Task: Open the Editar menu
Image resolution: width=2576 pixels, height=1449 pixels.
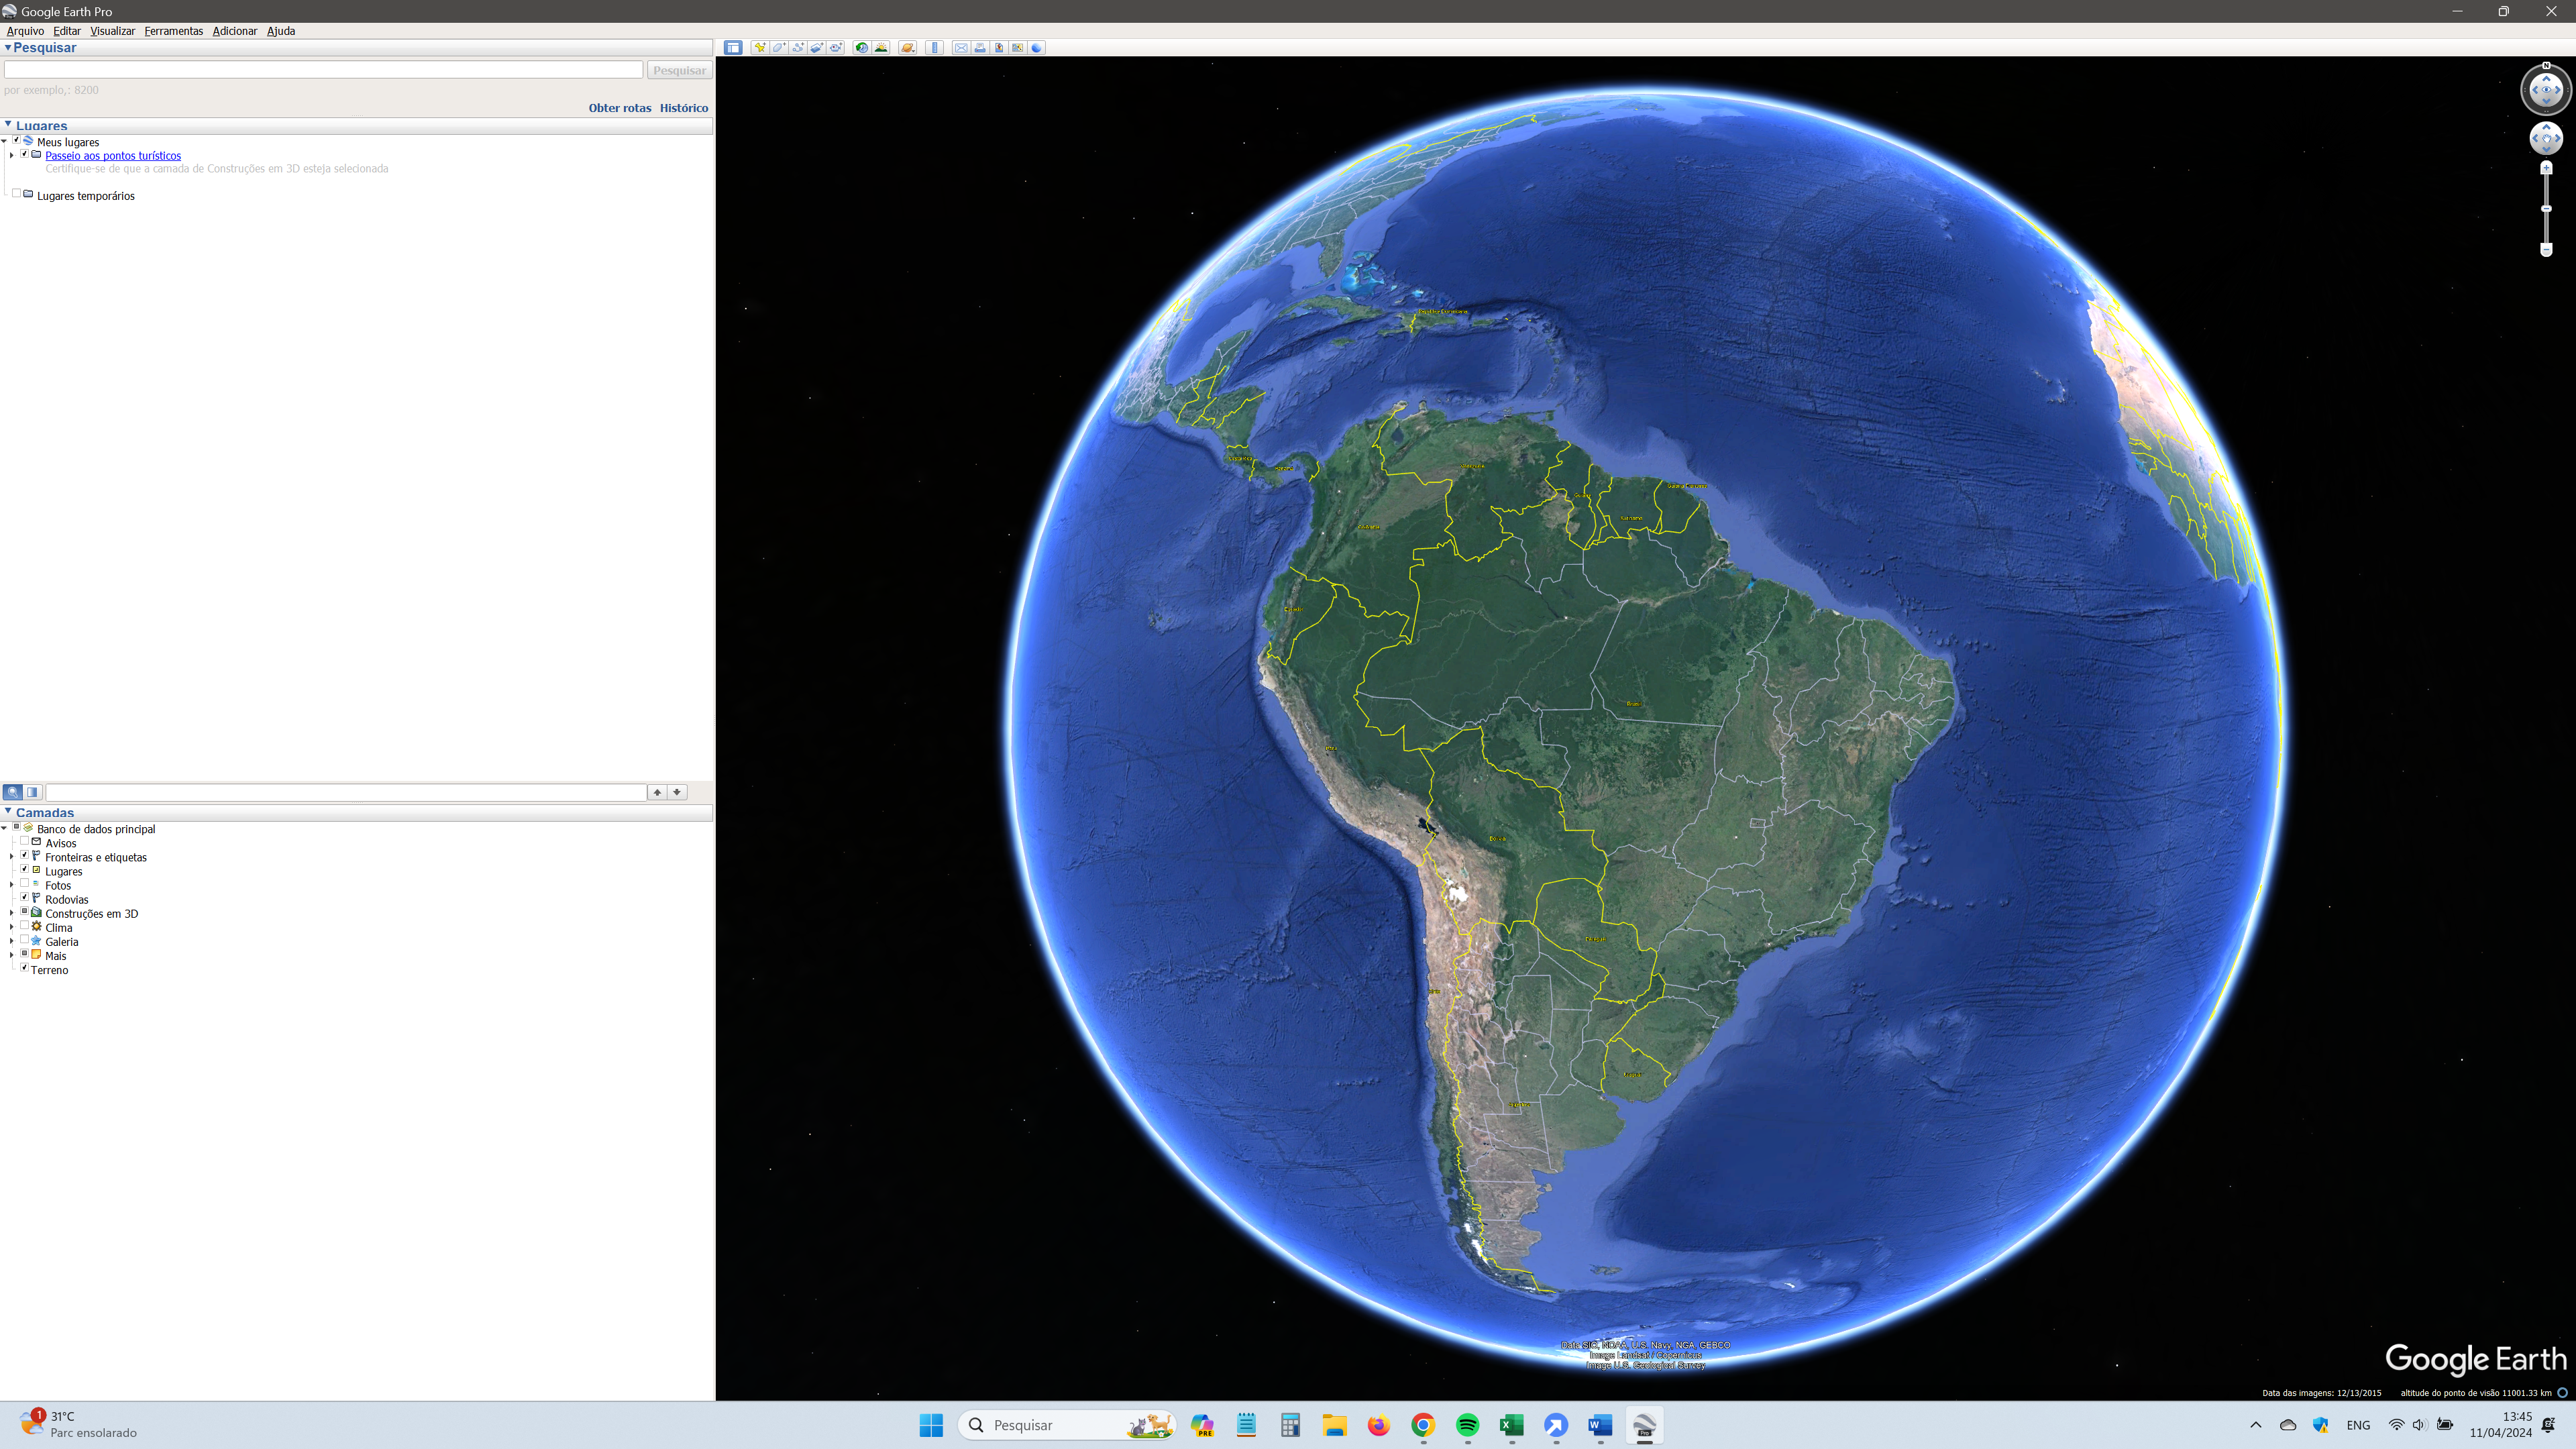Action: coord(67,31)
